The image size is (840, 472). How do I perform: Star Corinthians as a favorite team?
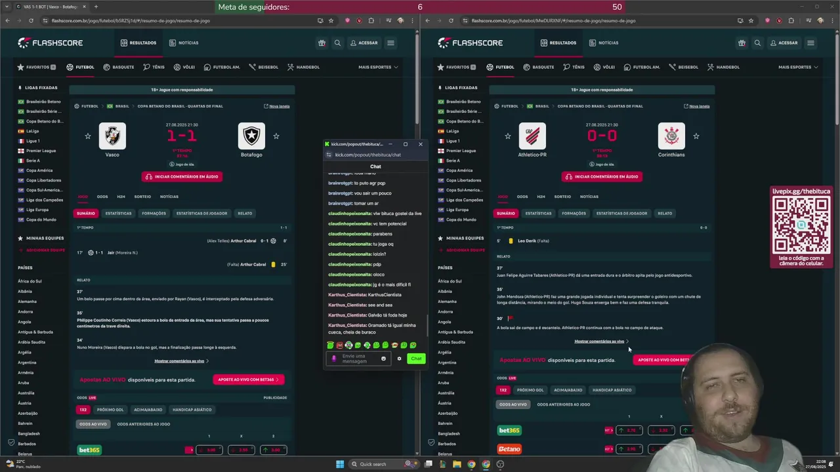(x=696, y=136)
